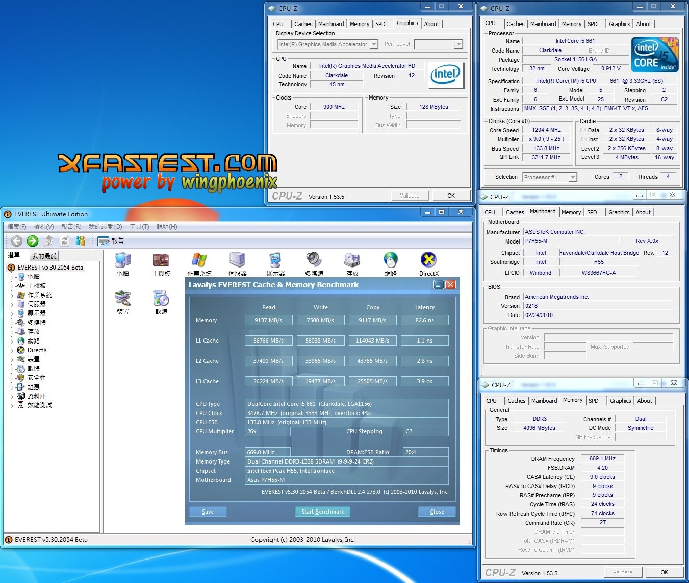Image resolution: width=689 pixels, height=583 pixels.
Task: Click the Close button in benchmark dialog
Action: point(437,512)
